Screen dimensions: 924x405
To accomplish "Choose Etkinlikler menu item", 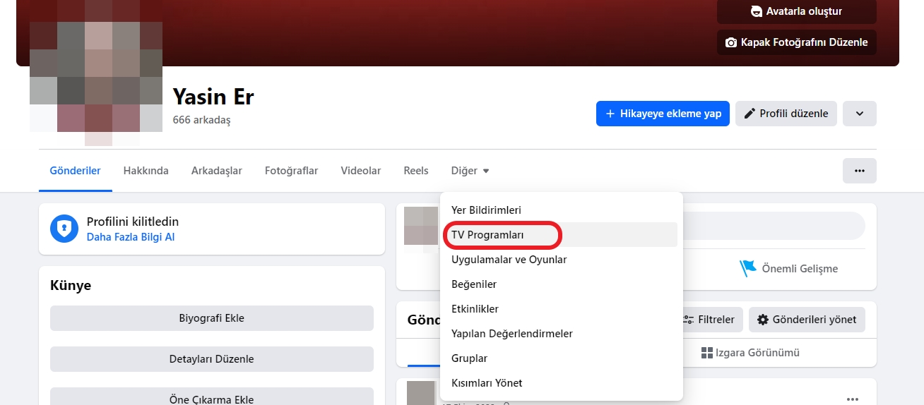I will (x=562, y=309).
